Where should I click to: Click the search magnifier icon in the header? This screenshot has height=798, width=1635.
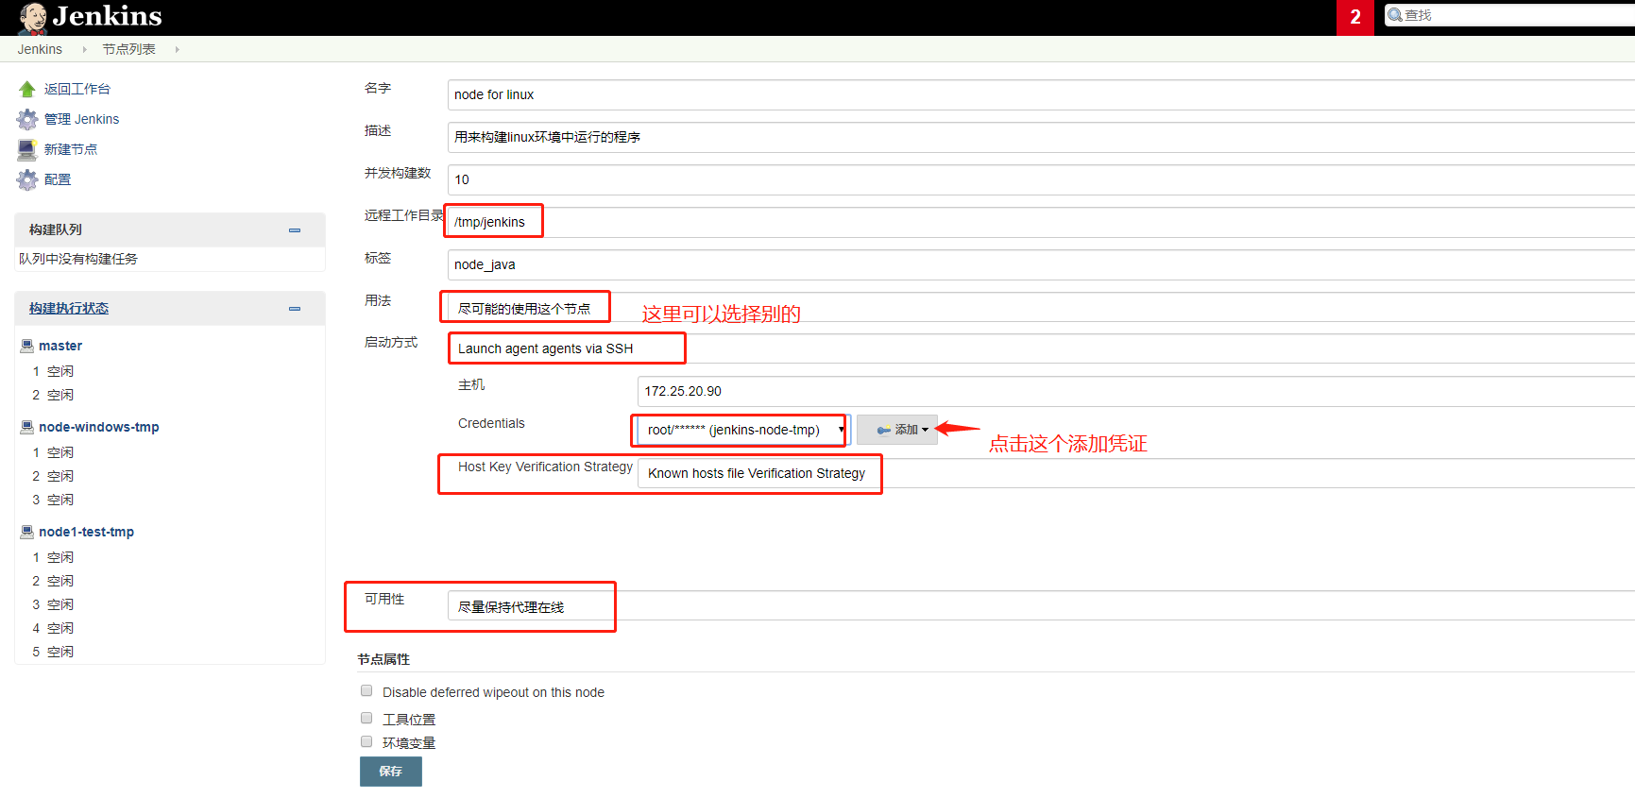point(1395,15)
